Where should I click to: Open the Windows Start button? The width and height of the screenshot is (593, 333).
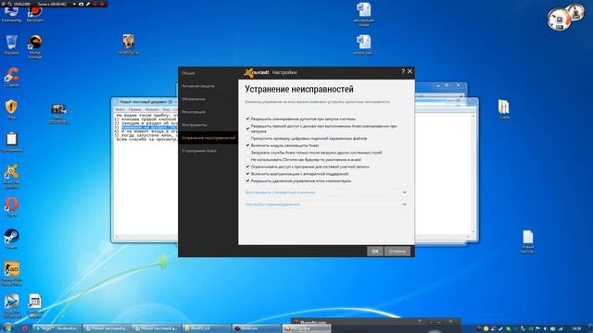(7, 328)
